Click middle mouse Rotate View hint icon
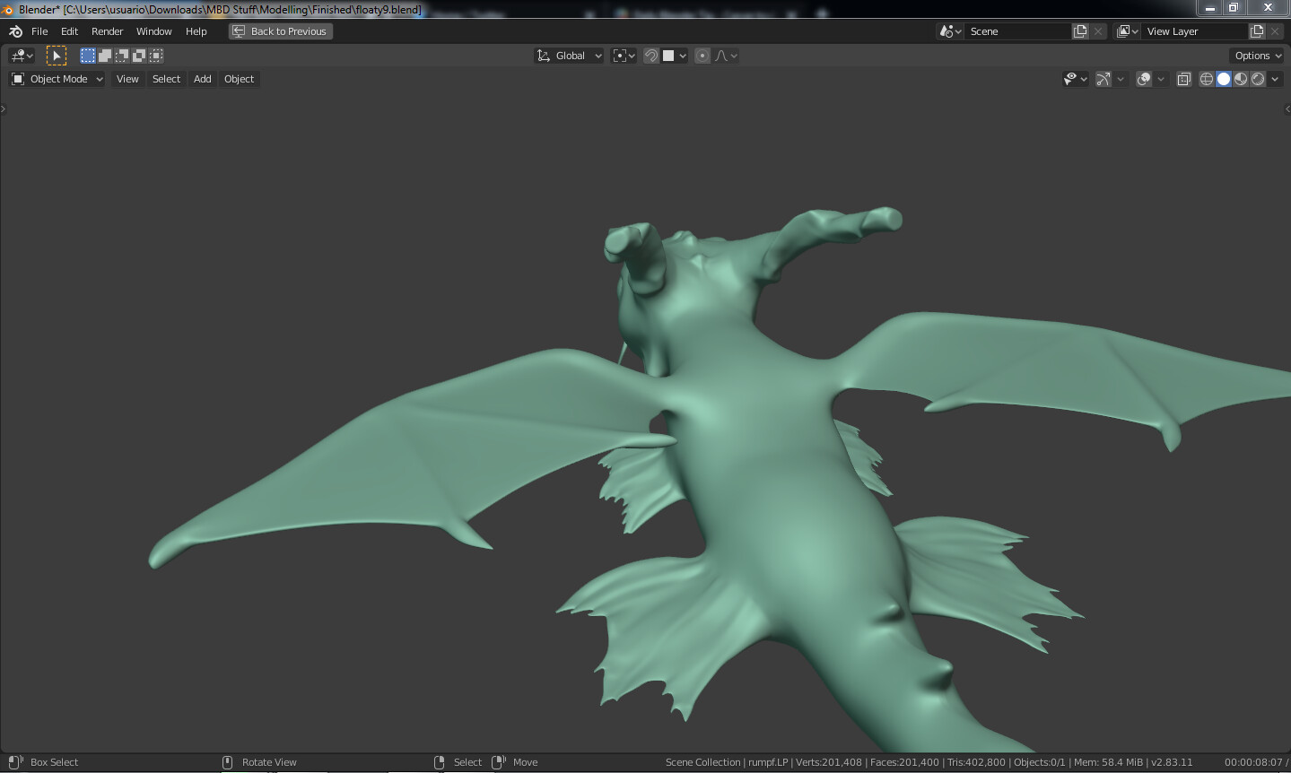This screenshot has width=1291, height=773. pyautogui.click(x=227, y=762)
